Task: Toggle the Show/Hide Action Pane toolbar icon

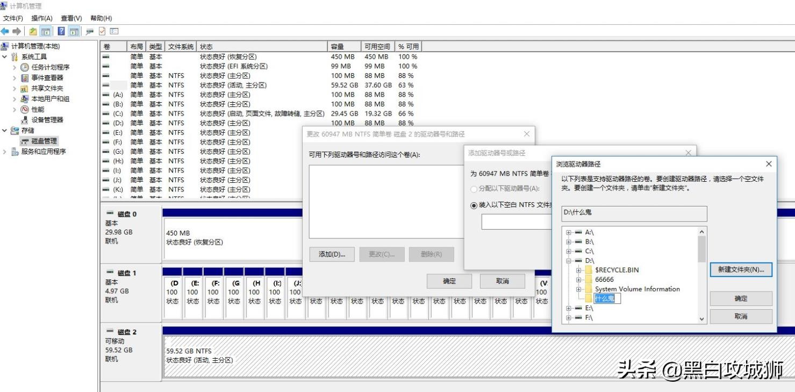Action: pos(73,31)
